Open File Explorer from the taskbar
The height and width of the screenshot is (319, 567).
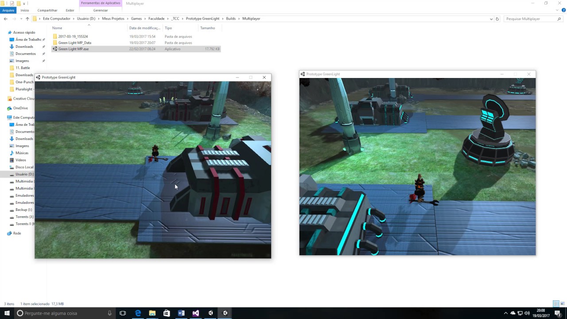(x=152, y=313)
